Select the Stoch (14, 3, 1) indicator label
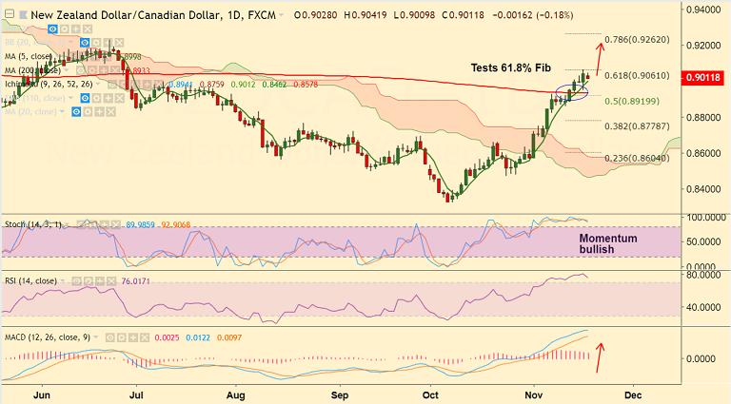731x404 pixels. pyautogui.click(x=33, y=224)
